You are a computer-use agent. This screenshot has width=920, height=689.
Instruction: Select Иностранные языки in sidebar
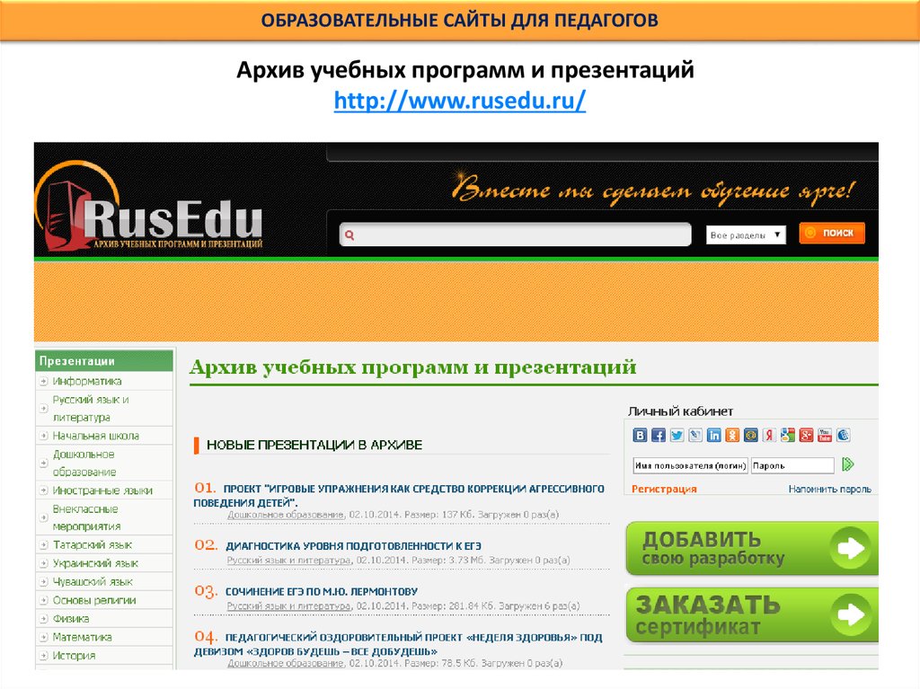102,490
